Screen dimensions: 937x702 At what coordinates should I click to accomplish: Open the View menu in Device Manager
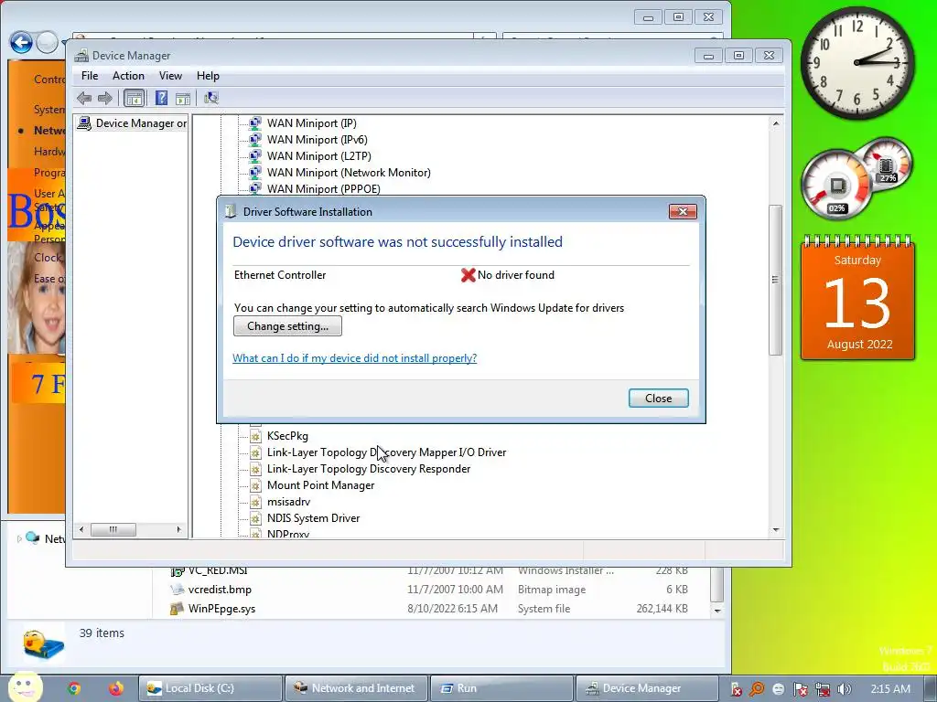[x=170, y=76]
